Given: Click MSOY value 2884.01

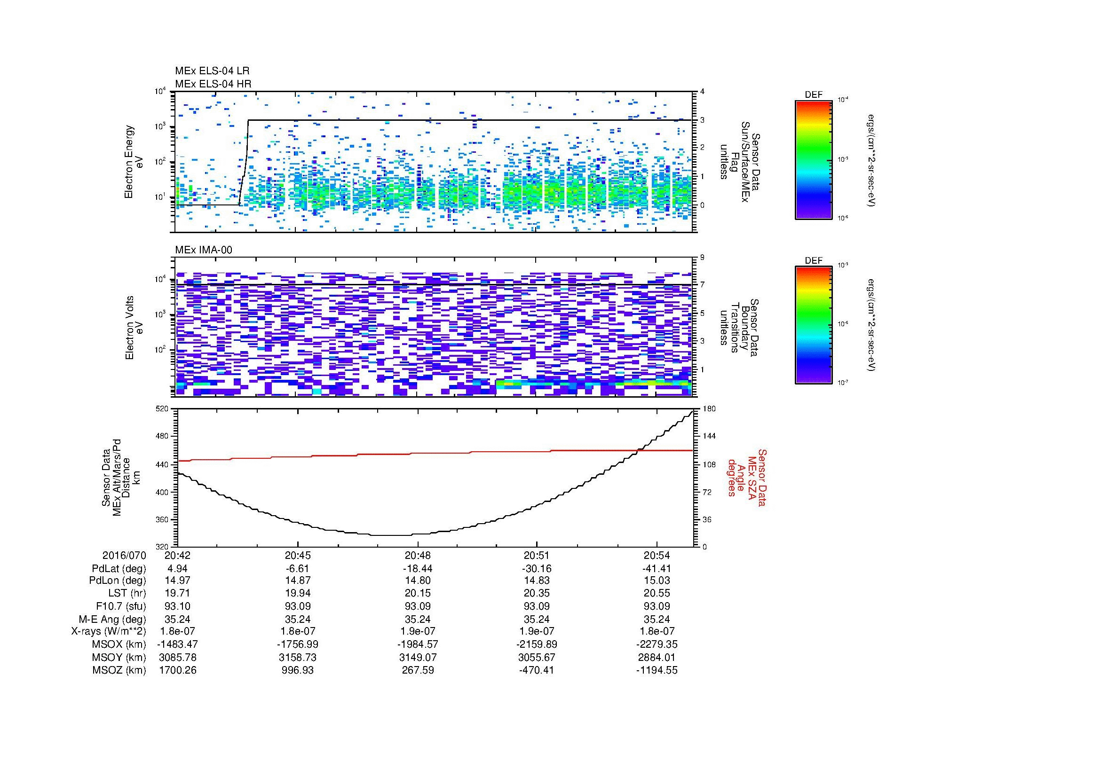Looking at the screenshot, I should pyautogui.click(x=657, y=658).
